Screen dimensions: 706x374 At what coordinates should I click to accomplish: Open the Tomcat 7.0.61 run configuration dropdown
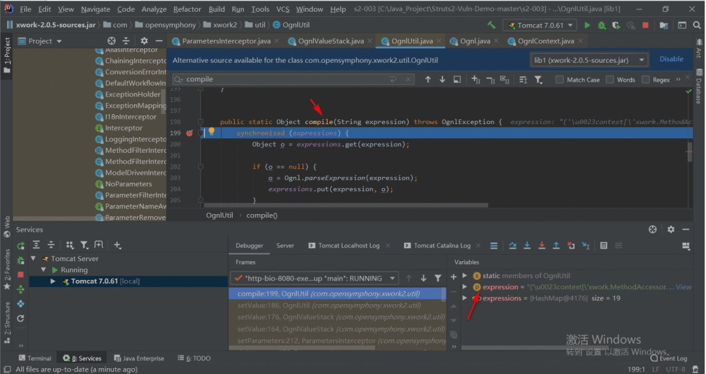pyautogui.click(x=539, y=25)
